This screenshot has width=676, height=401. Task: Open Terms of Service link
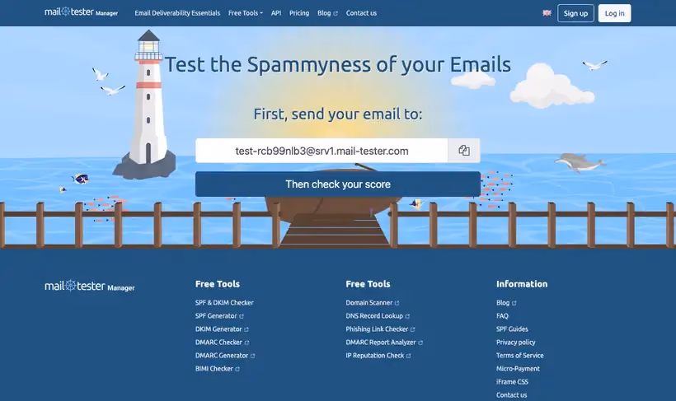click(x=519, y=356)
